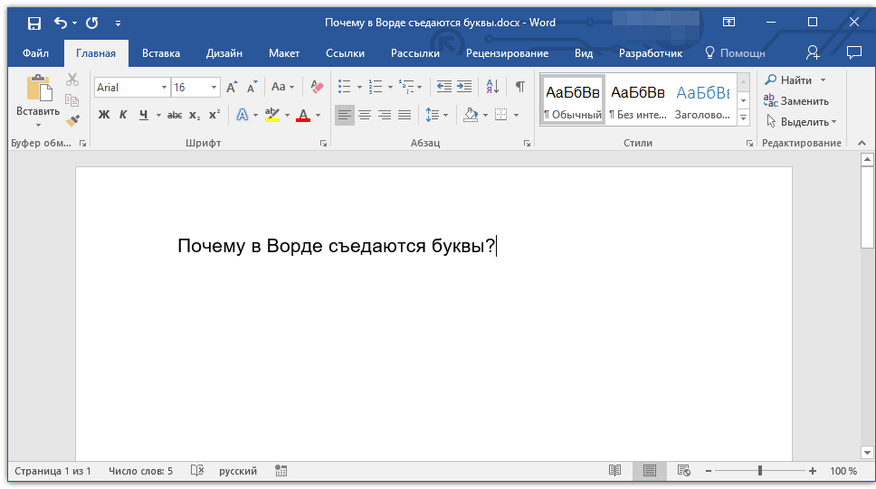Click the red font color swatch
This screenshot has width=876, height=489.
[x=303, y=115]
